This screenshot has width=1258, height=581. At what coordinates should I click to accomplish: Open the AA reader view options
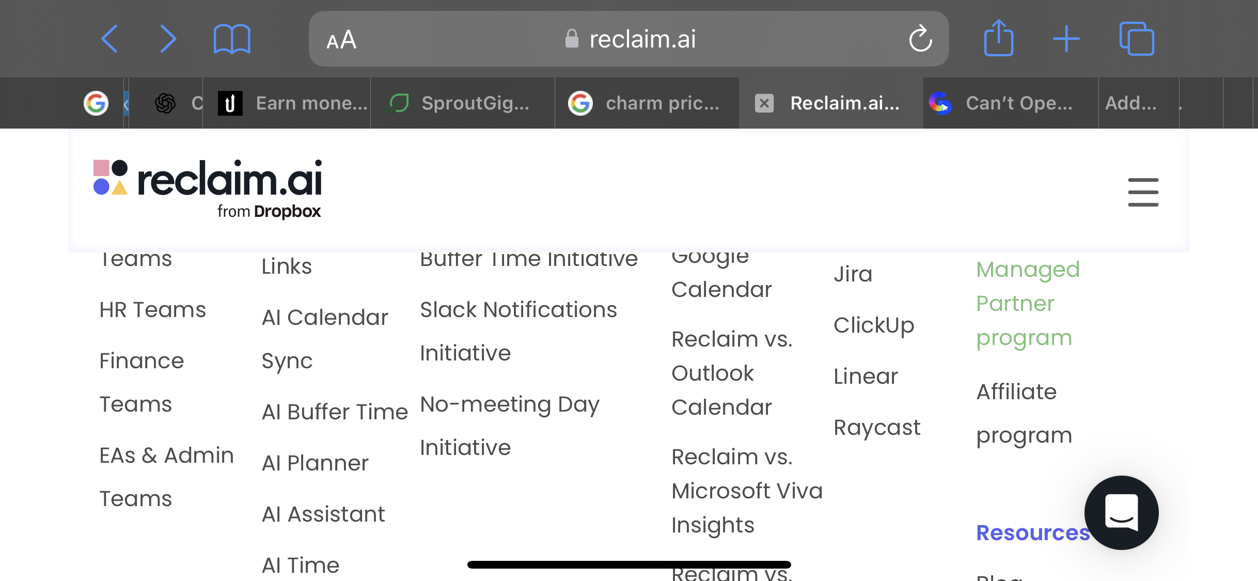[x=341, y=40]
